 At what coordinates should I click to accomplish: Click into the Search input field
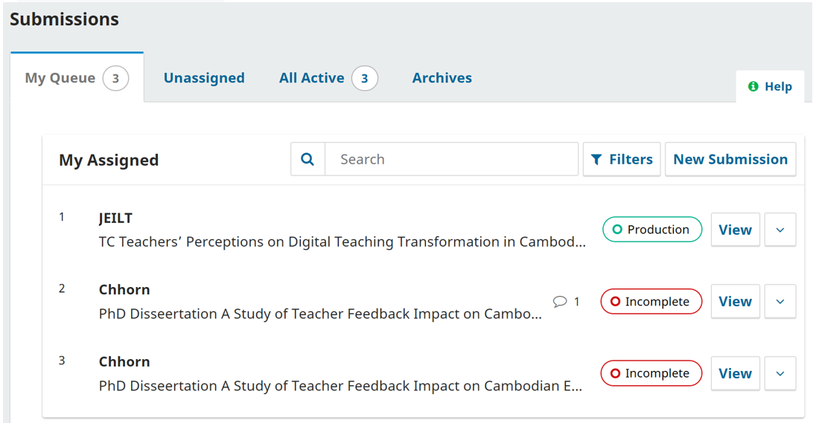pyautogui.click(x=451, y=159)
